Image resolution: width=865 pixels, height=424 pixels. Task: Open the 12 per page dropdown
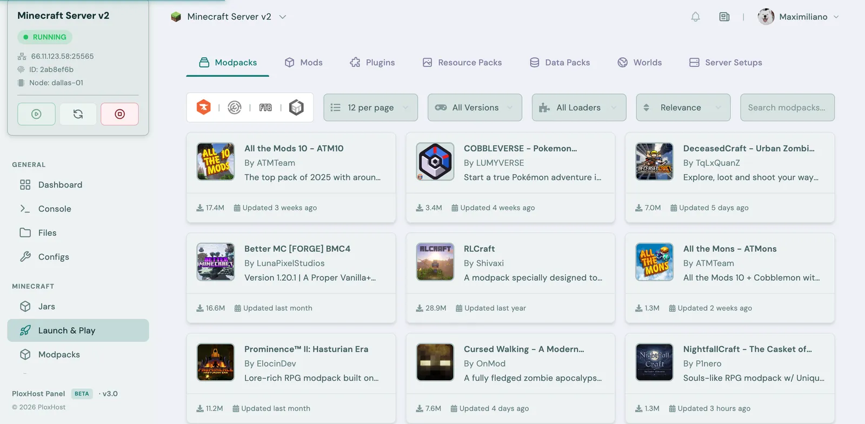tap(371, 108)
